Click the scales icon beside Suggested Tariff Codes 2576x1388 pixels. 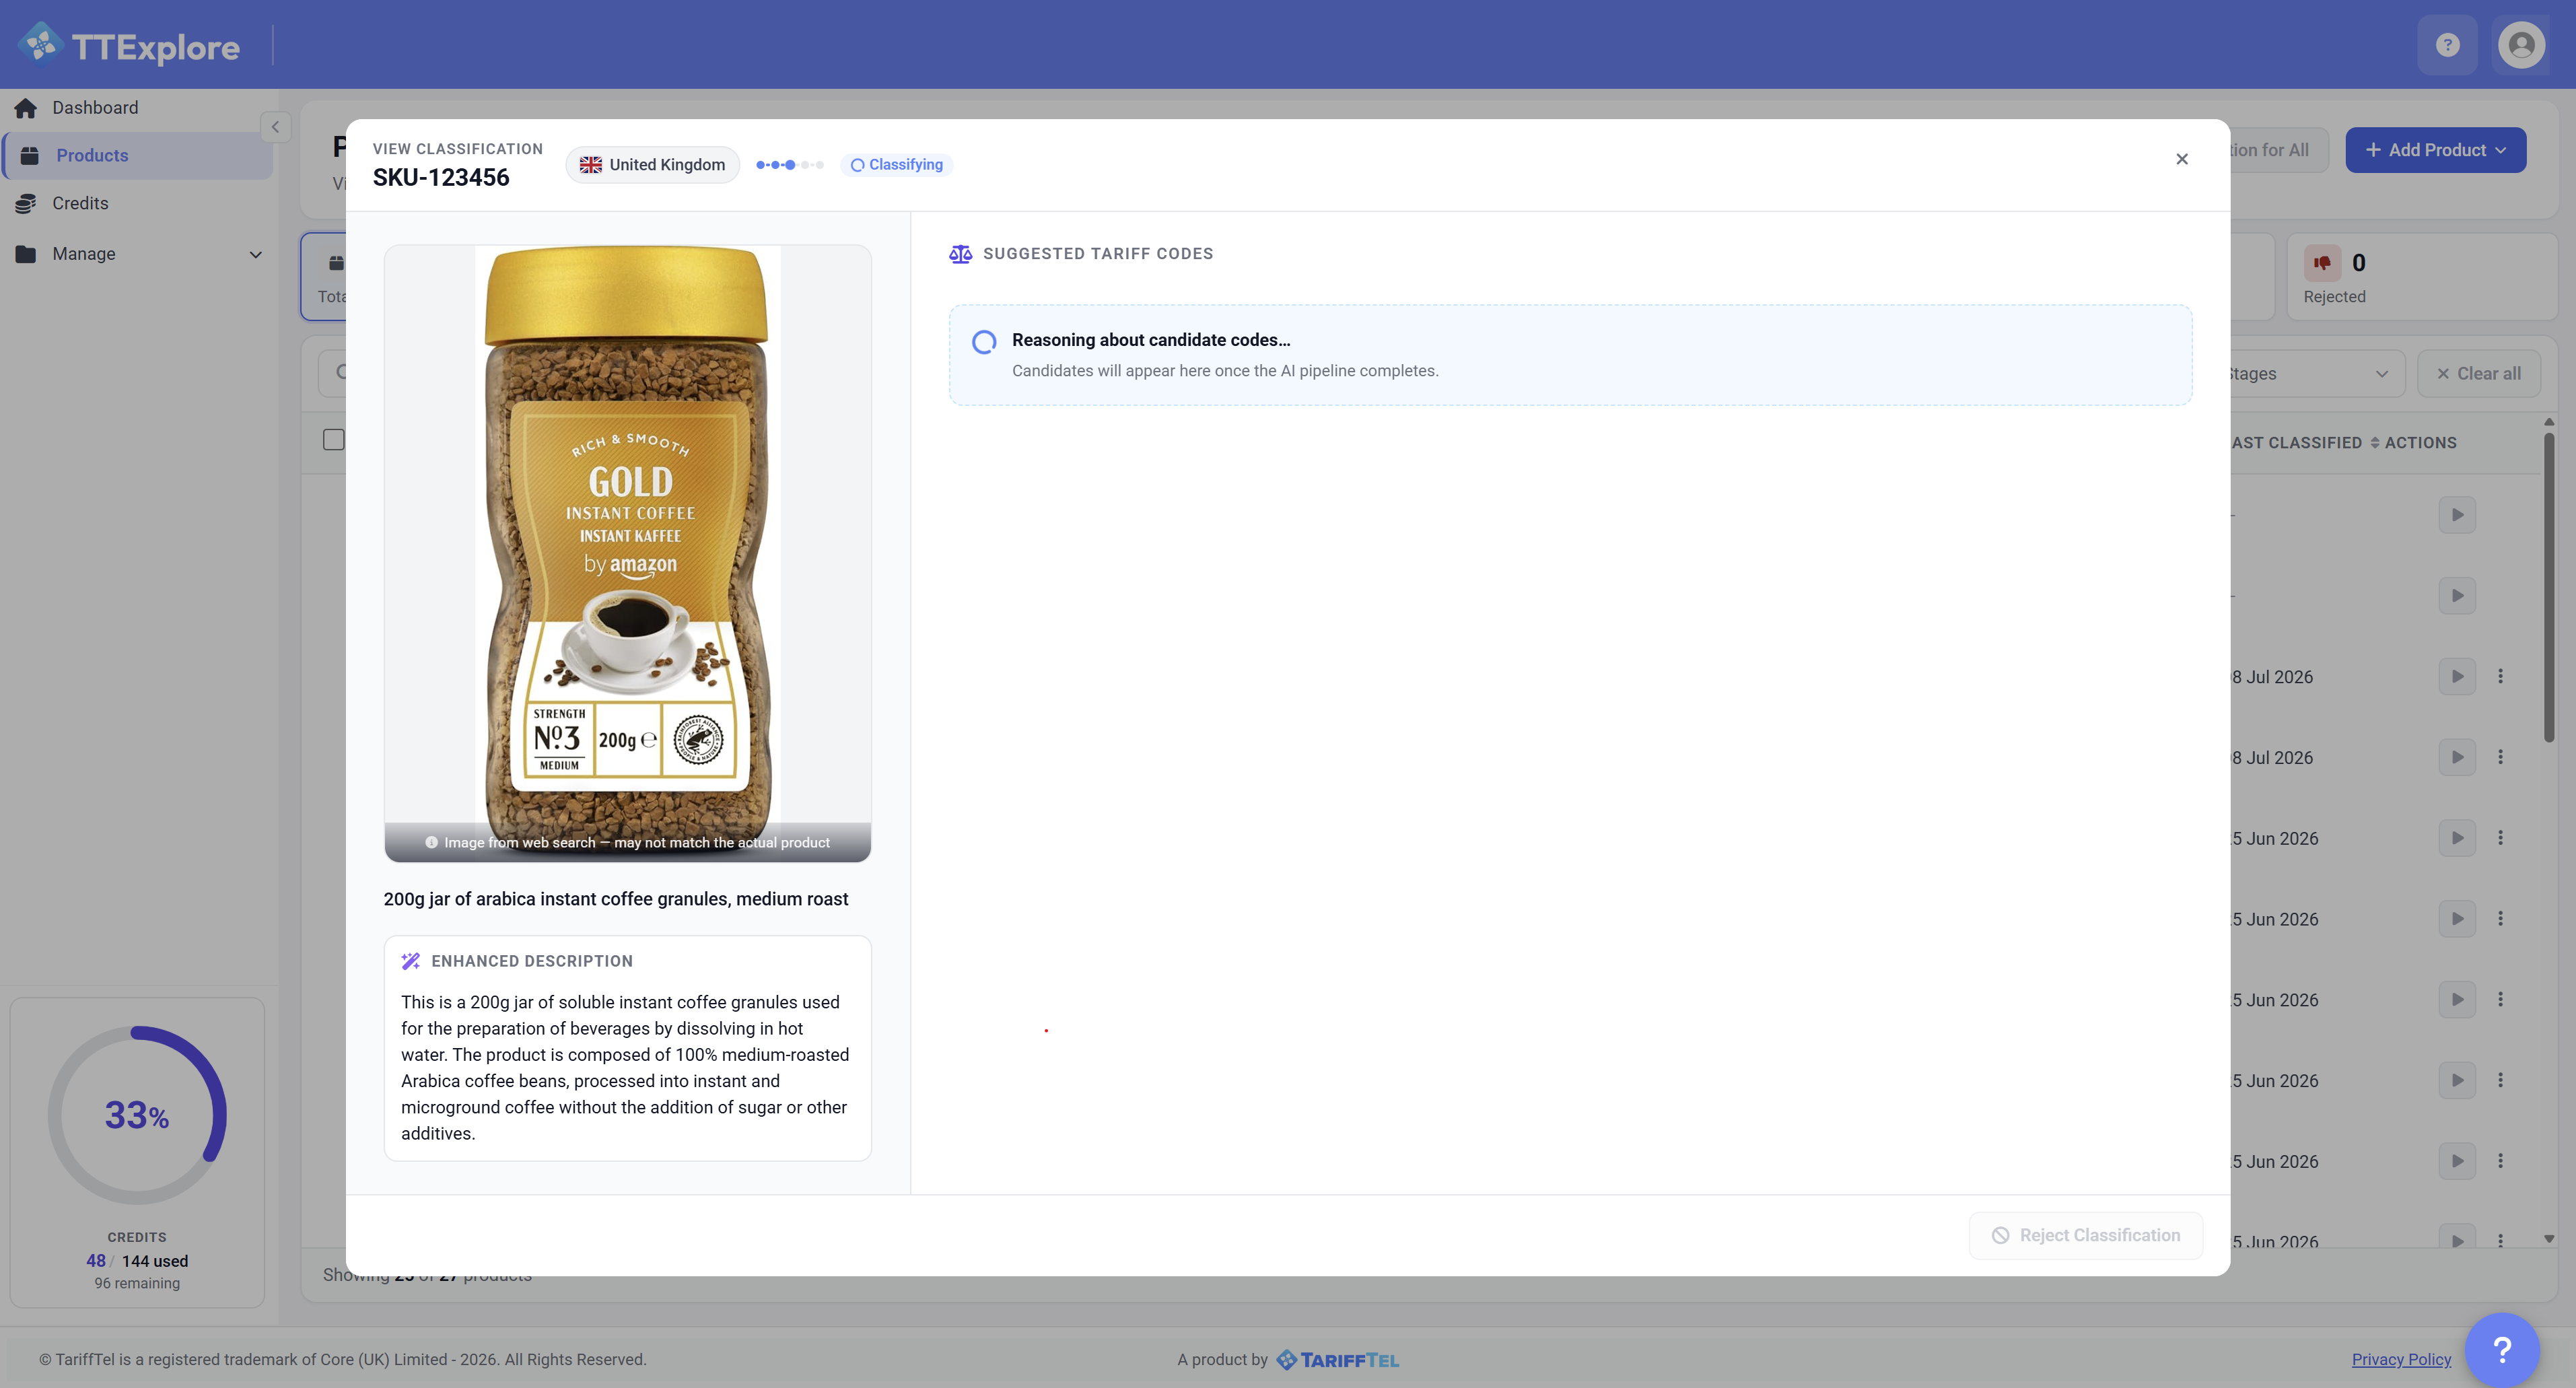click(960, 254)
